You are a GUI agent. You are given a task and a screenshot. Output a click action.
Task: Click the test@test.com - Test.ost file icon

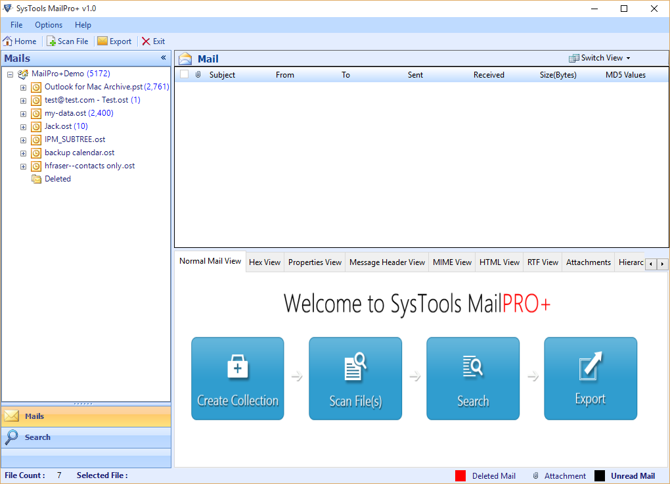click(36, 101)
